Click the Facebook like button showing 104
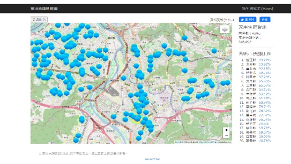291x164 pixels. (249, 19)
